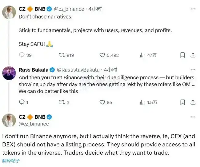Bookmark Rass Bakala's tweet
200x167 pixels.
click(x=182, y=102)
